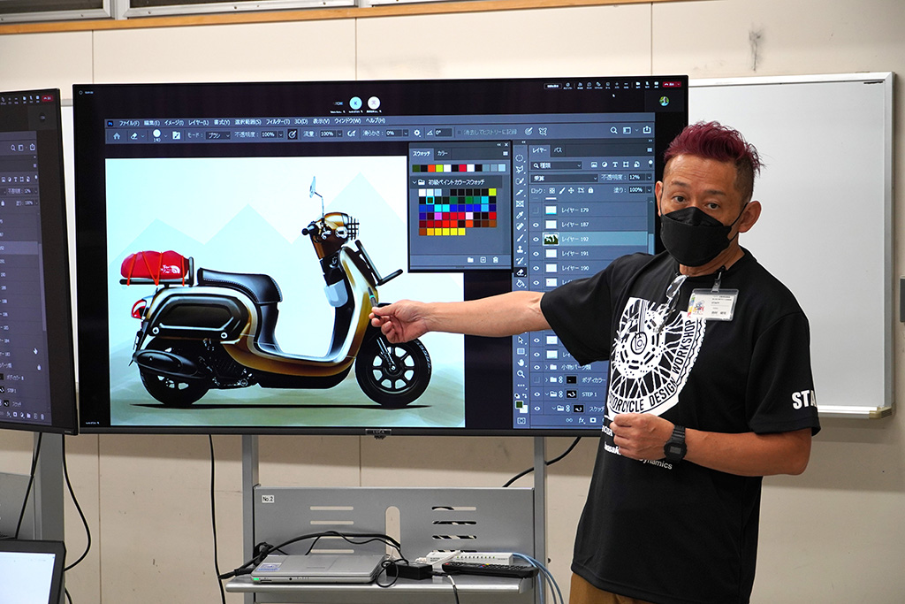Open the ファイル(F) menu

click(129, 123)
